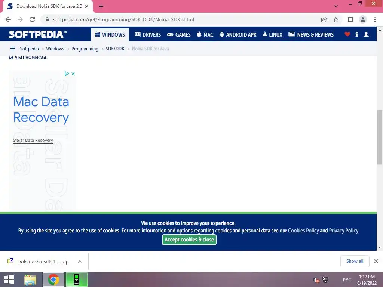The image size is (383, 287).
Task: Open the Drivers section
Action: [x=148, y=35]
